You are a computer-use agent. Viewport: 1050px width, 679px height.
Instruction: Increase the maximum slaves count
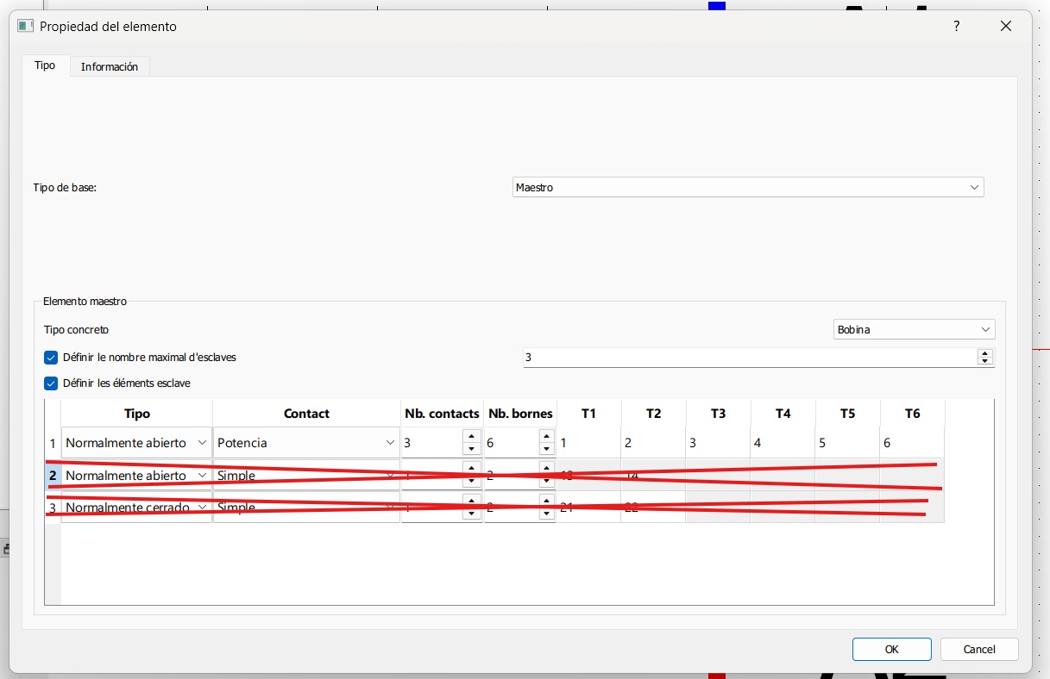(985, 352)
